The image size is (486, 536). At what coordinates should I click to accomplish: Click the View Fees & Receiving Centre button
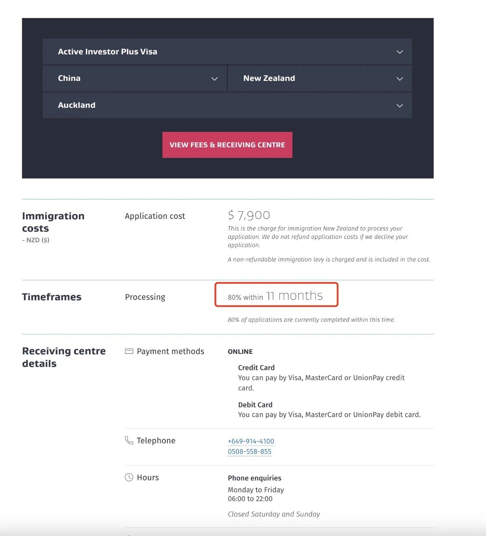pos(227,145)
